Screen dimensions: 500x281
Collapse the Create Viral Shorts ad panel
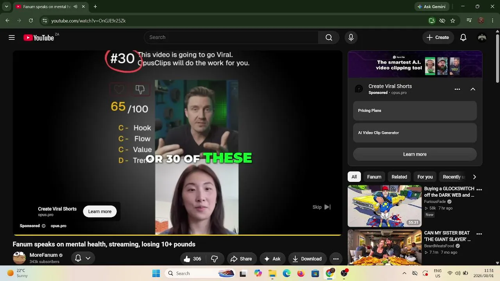click(473, 89)
